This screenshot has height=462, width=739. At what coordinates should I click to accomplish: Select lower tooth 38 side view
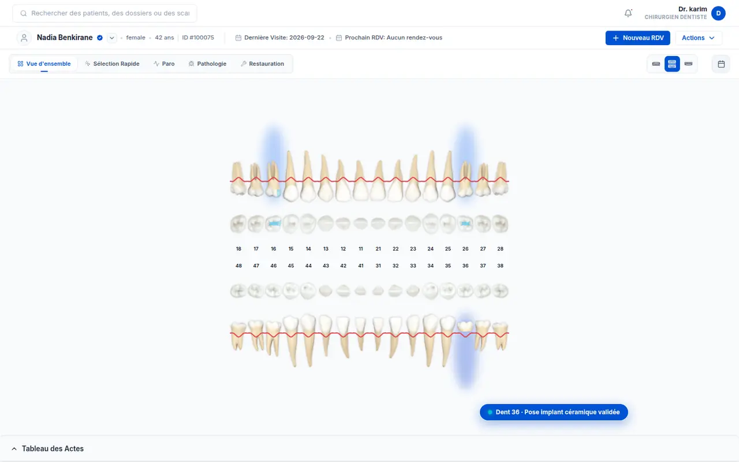point(500,336)
